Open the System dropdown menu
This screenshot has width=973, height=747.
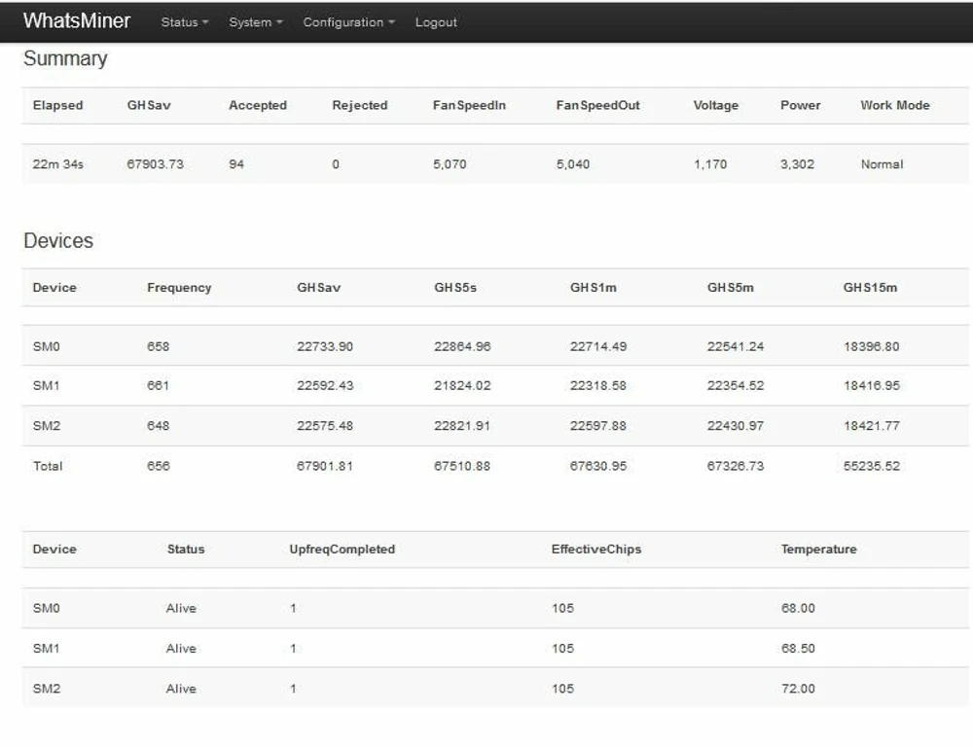click(256, 22)
